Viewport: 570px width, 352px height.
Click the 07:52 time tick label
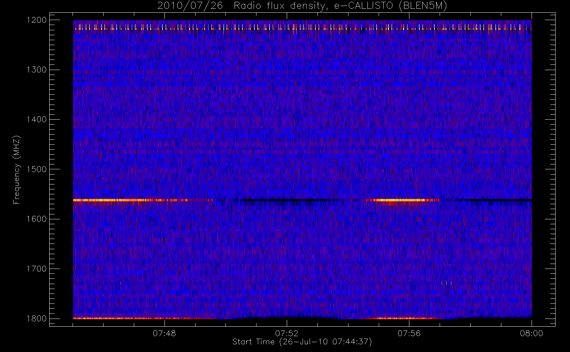(x=287, y=333)
